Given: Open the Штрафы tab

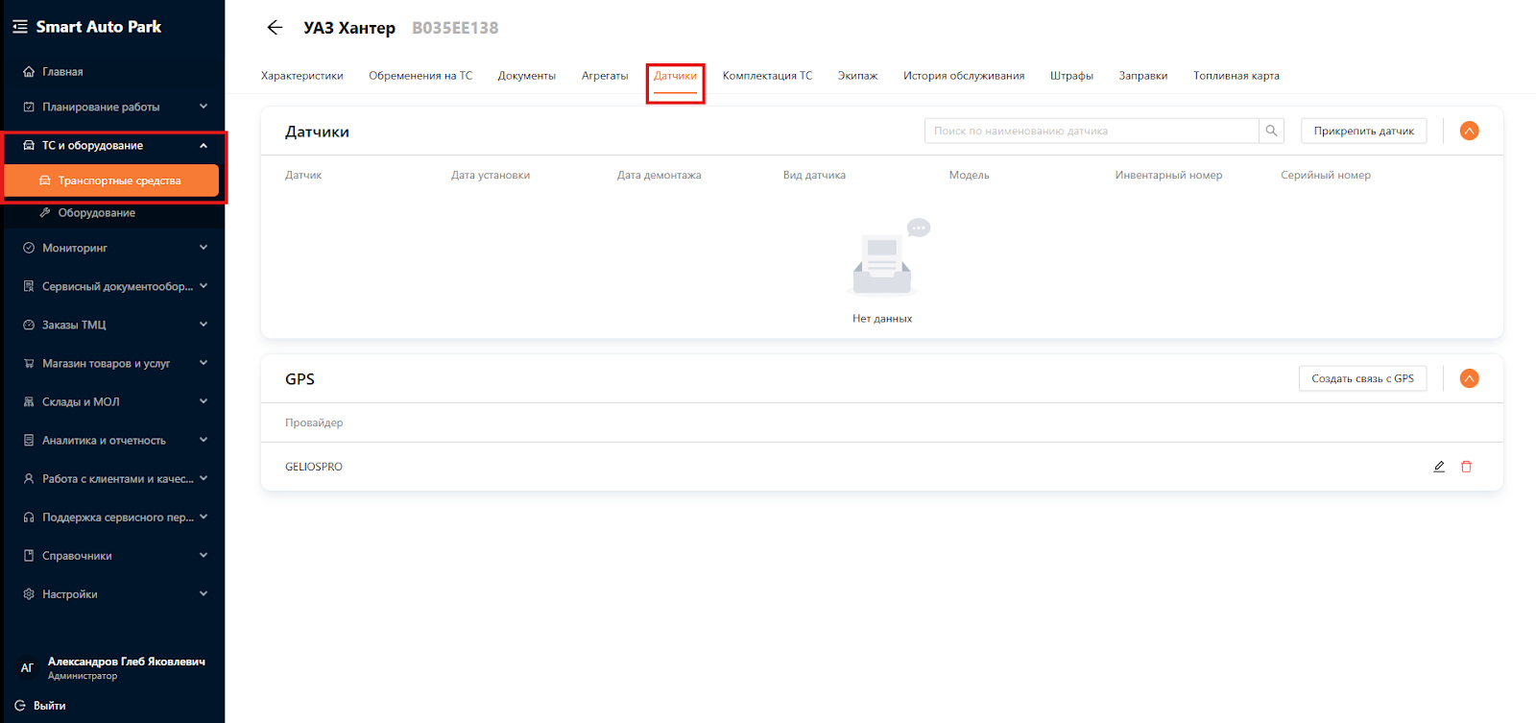Looking at the screenshot, I should pos(1071,76).
